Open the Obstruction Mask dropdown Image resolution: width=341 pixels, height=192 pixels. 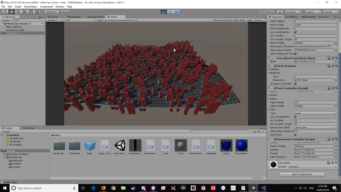[x=315, y=127]
